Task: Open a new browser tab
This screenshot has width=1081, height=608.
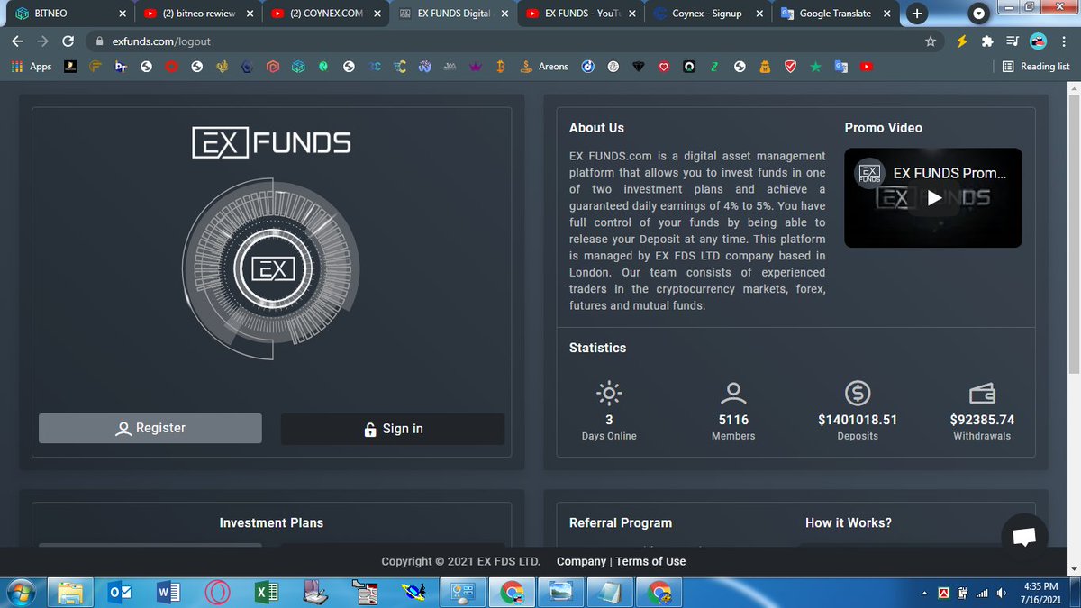Action: tap(917, 14)
